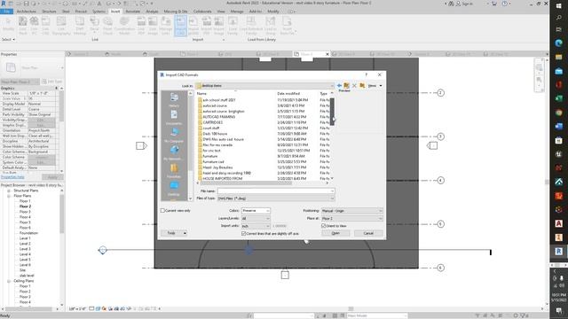Click the Coordination Model ribbon icon
The width and height of the screenshot is (568, 319).
coord(124,26)
